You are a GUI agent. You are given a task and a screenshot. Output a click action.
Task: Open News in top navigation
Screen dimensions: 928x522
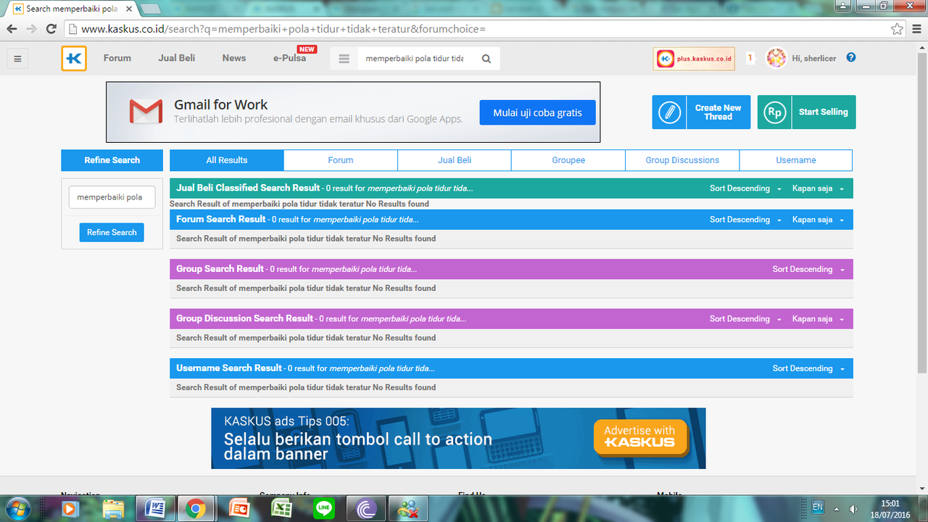(x=234, y=58)
